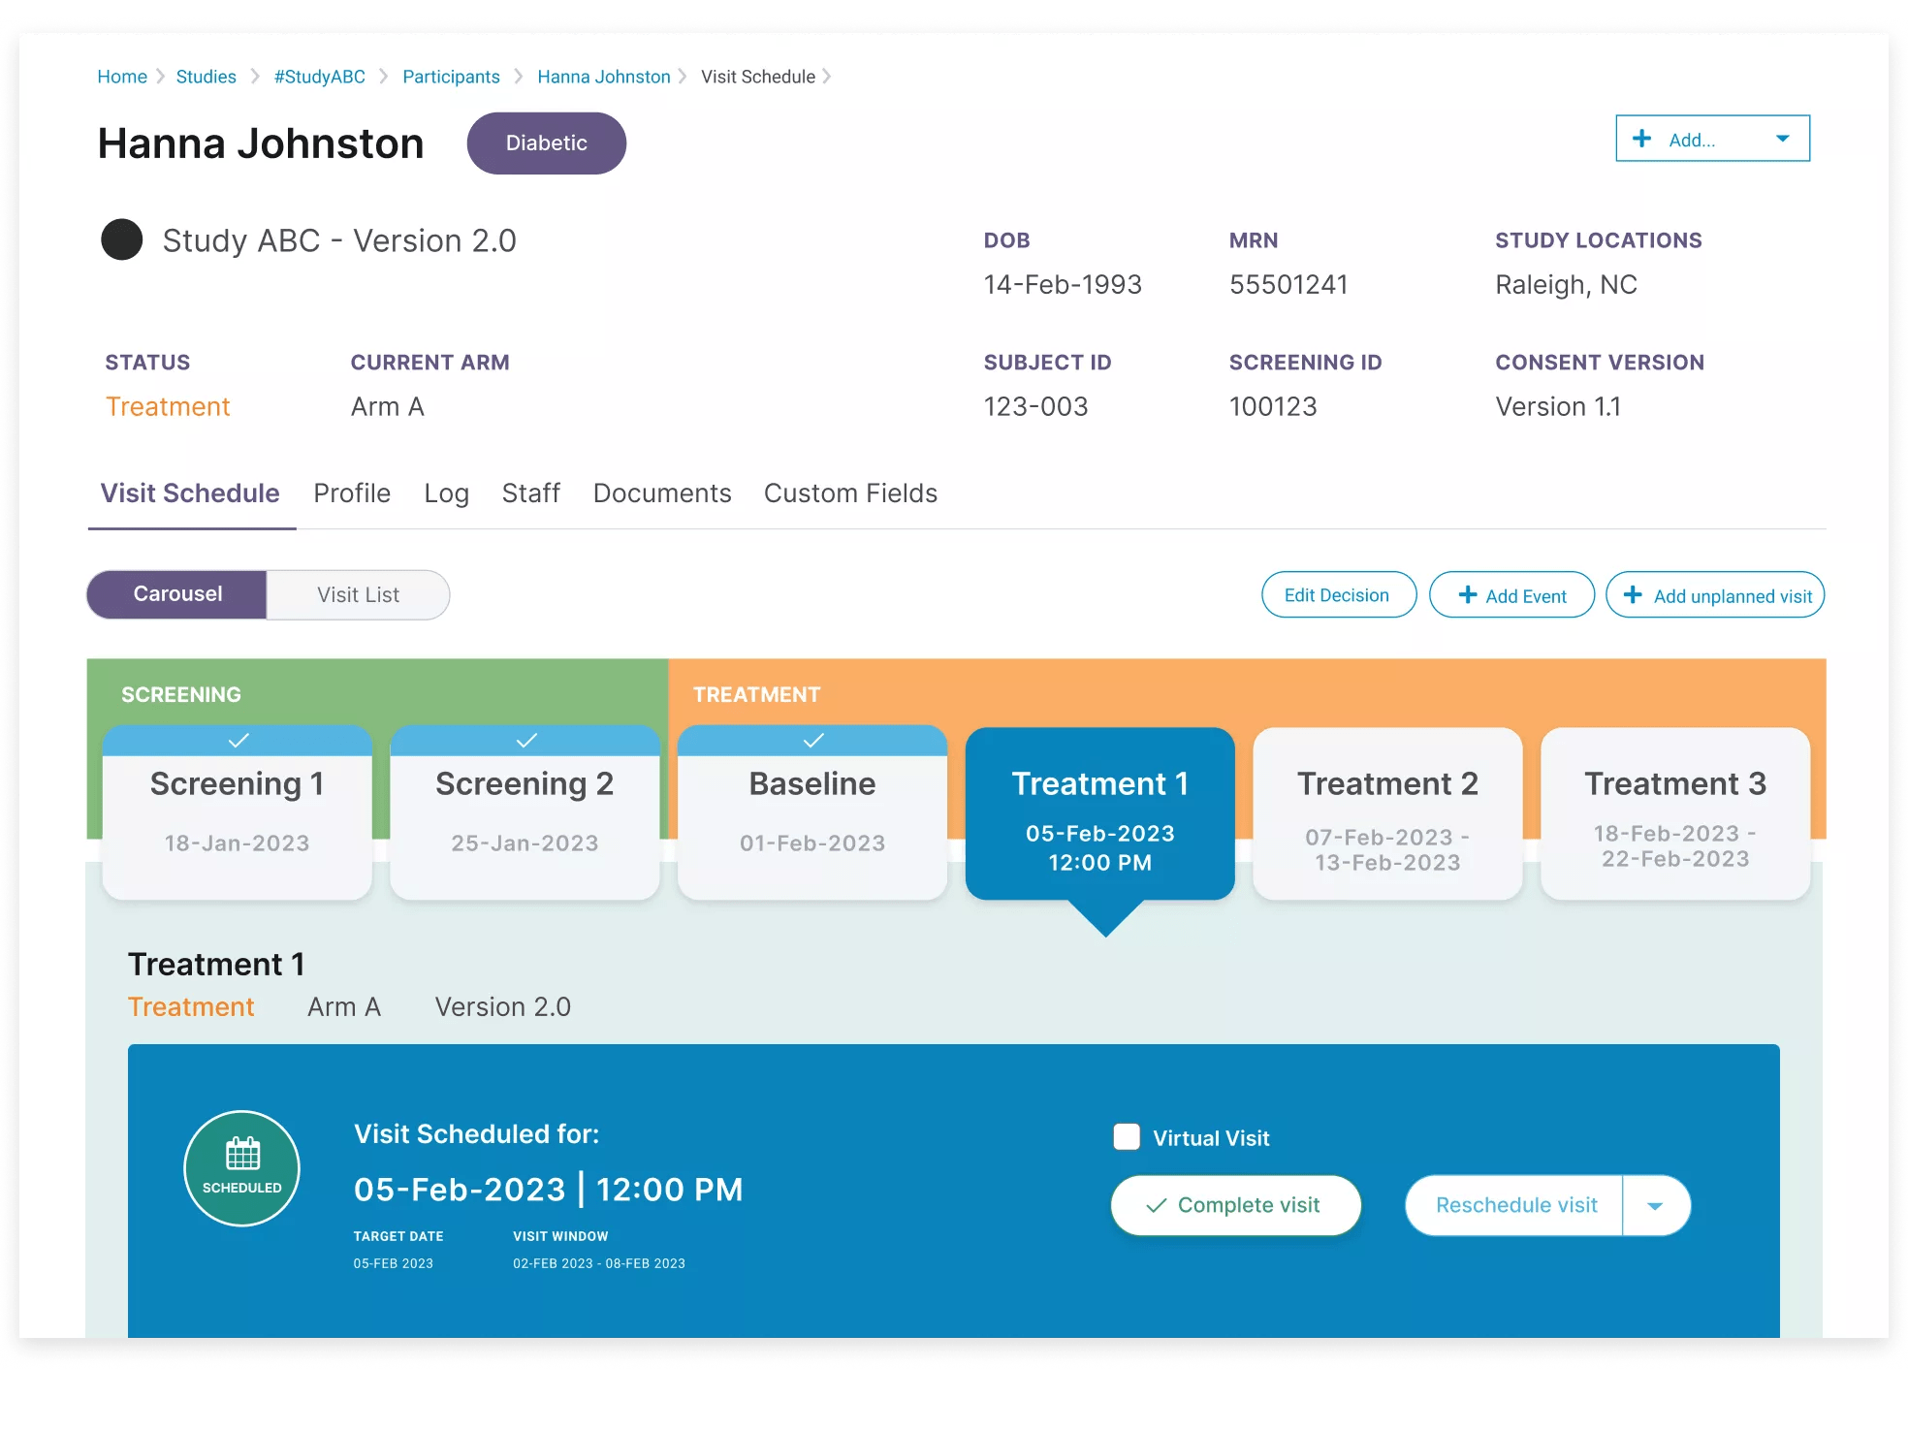
Task: Click the Complete visit button
Action: click(1235, 1204)
